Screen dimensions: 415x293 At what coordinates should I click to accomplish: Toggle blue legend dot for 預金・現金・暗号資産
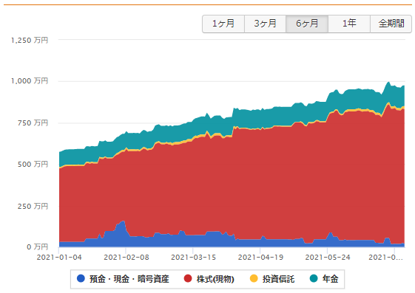[x=81, y=278]
